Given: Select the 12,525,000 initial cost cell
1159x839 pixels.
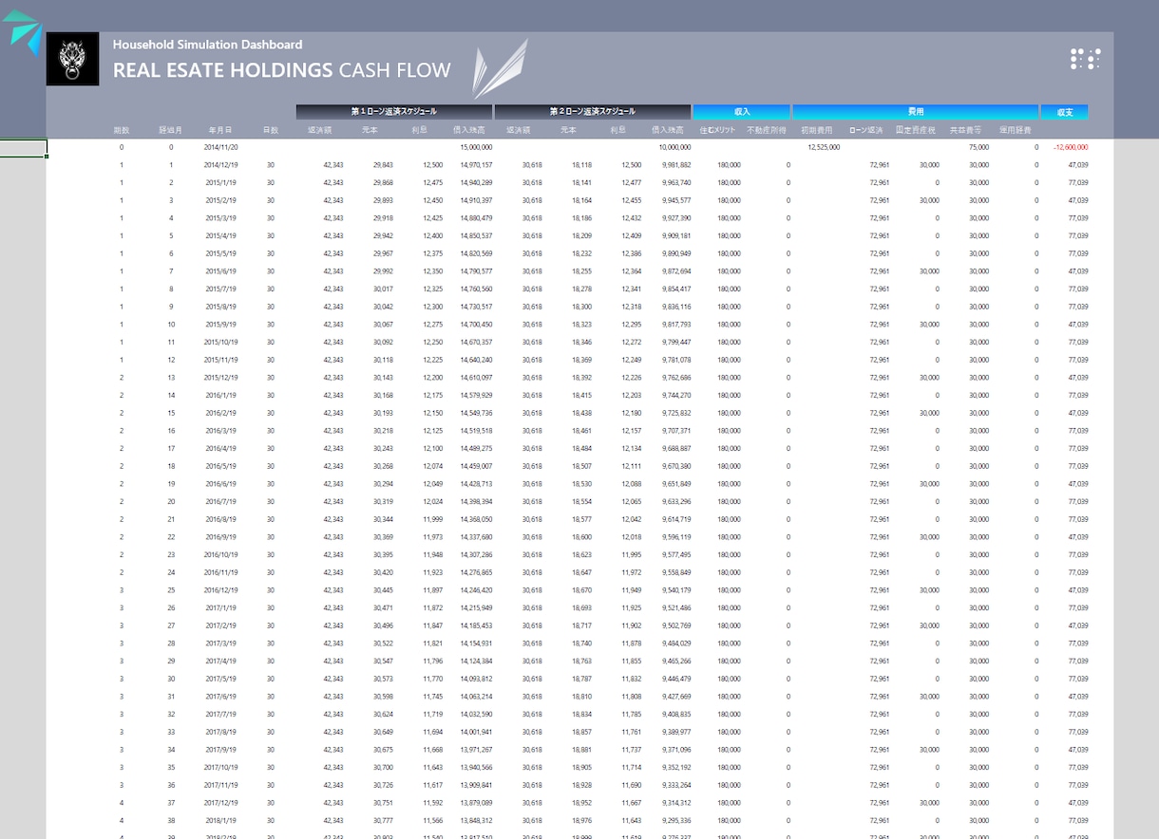Looking at the screenshot, I should click(823, 147).
